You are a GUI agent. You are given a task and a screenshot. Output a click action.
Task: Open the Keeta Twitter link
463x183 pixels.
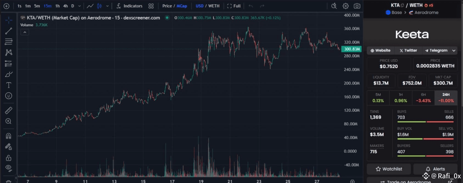pyautogui.click(x=408, y=50)
